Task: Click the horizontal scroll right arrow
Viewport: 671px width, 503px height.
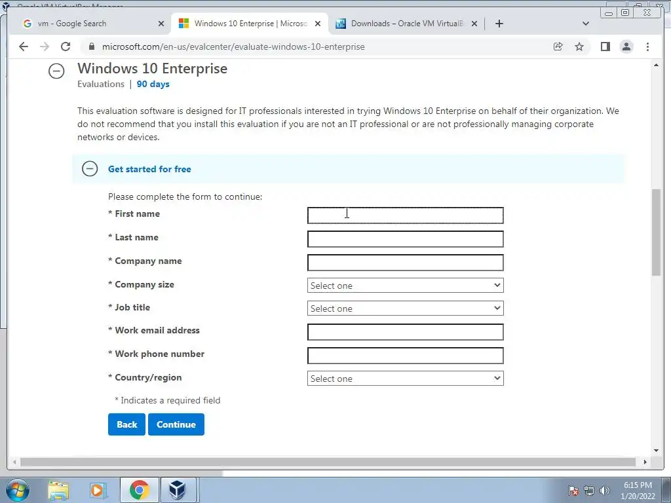Action: point(645,462)
